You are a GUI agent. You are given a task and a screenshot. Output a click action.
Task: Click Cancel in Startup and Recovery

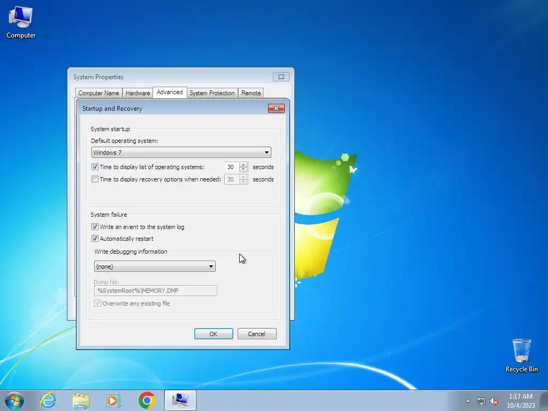pos(257,334)
